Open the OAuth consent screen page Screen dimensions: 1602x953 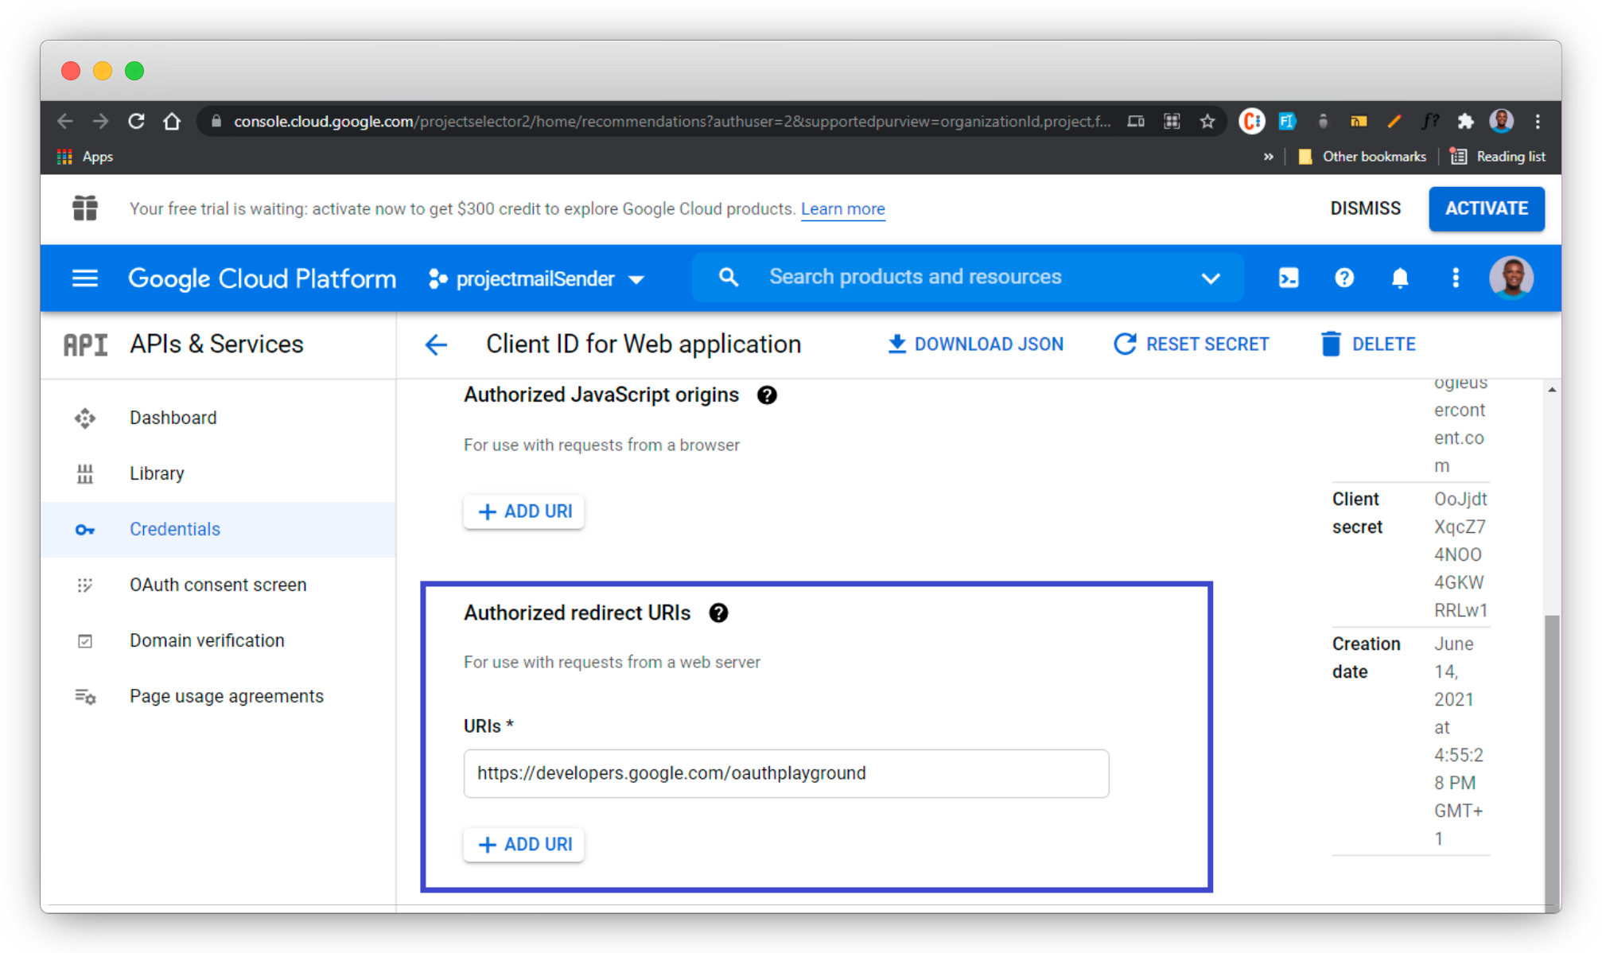click(x=218, y=585)
